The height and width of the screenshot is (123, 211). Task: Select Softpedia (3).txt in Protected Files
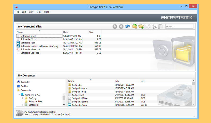[28, 39]
